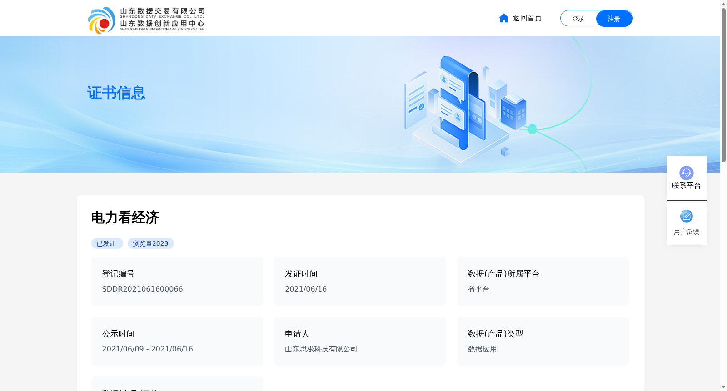Open 用户反馈 side label

pyautogui.click(x=686, y=232)
